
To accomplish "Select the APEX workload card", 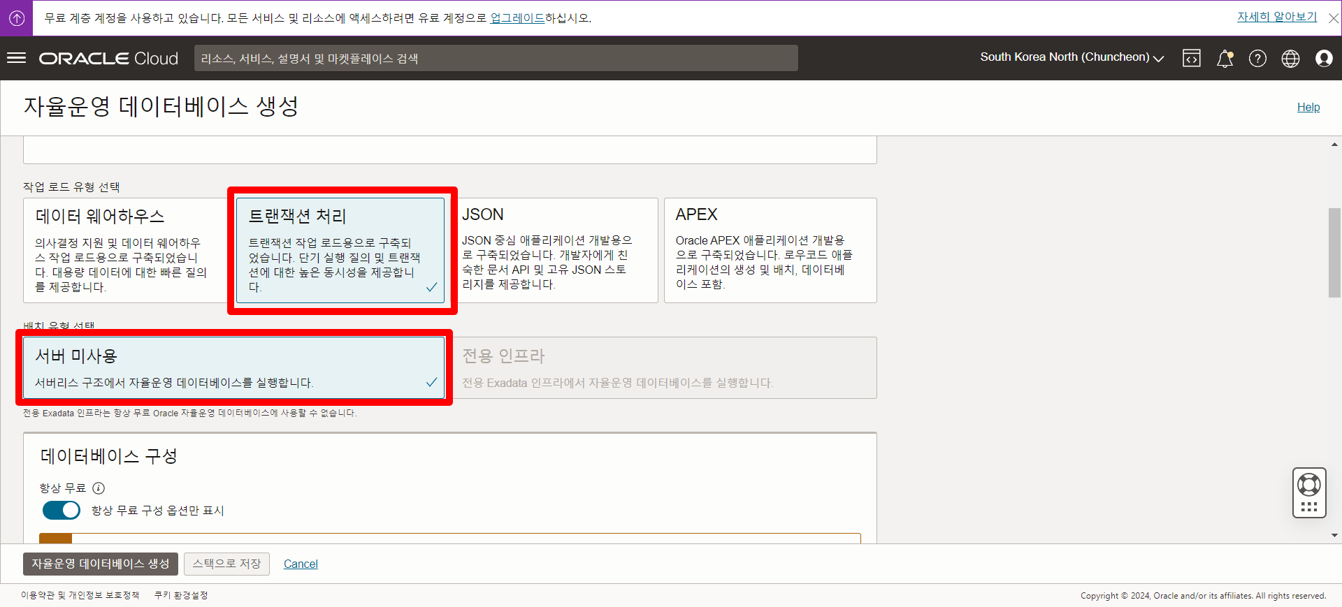I will coord(770,250).
